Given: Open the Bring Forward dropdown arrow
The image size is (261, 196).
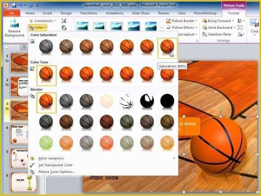Looking at the screenshot, I should coord(233,21).
